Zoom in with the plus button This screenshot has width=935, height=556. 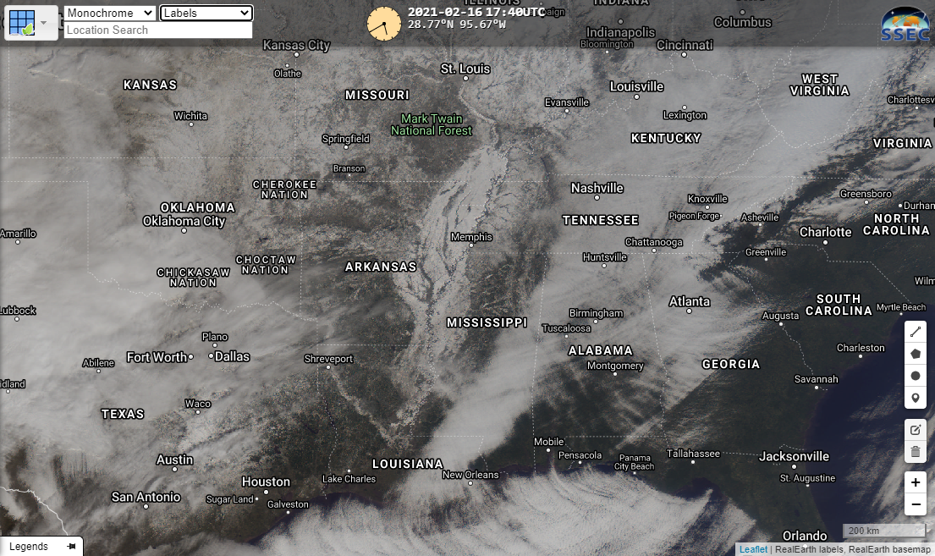pyautogui.click(x=916, y=482)
